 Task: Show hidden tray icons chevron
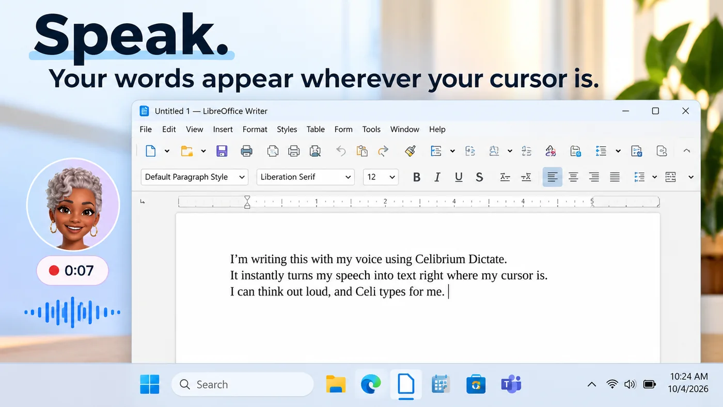tap(592, 384)
